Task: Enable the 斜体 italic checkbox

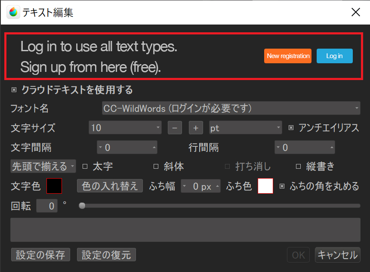Action: tap(156, 166)
